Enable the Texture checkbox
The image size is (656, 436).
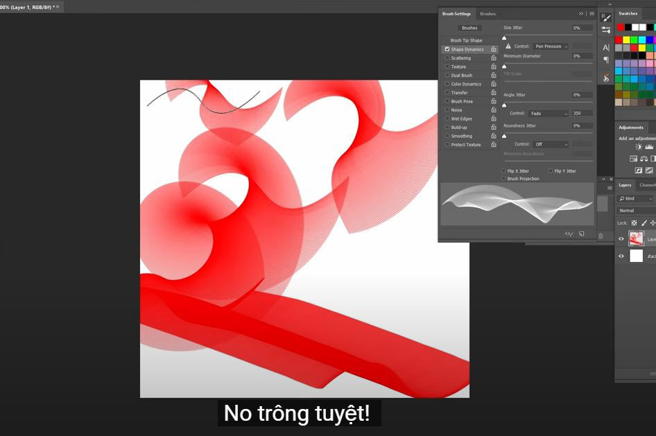[447, 67]
